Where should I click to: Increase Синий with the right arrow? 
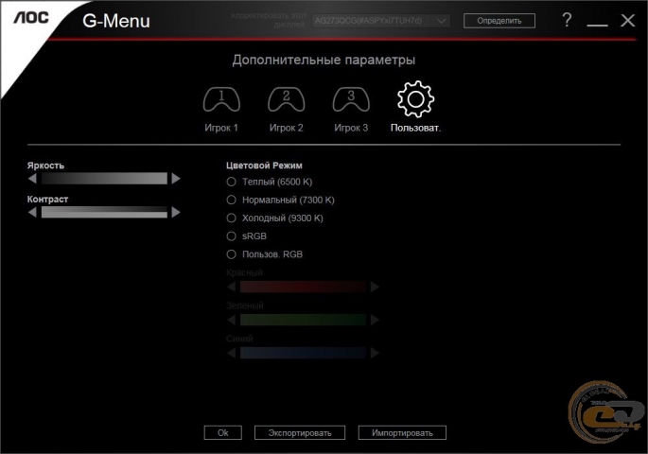(x=375, y=353)
